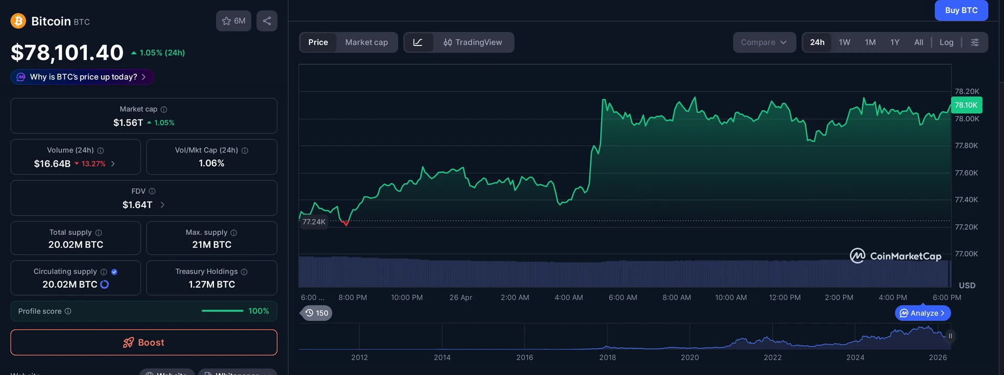Set chart range to 1M

coord(870,42)
